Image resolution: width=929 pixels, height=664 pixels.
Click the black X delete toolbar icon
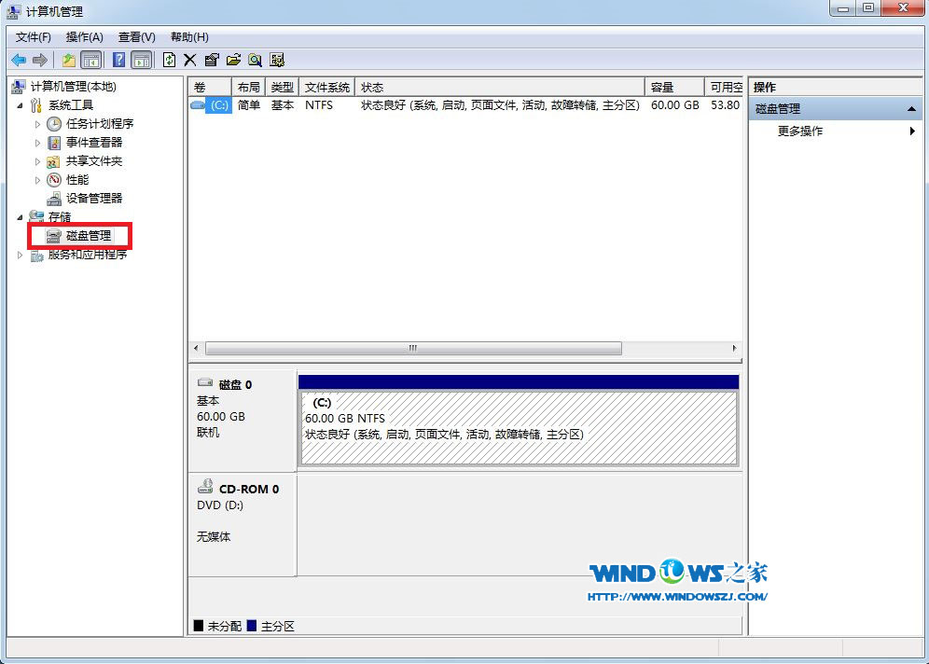coord(189,60)
